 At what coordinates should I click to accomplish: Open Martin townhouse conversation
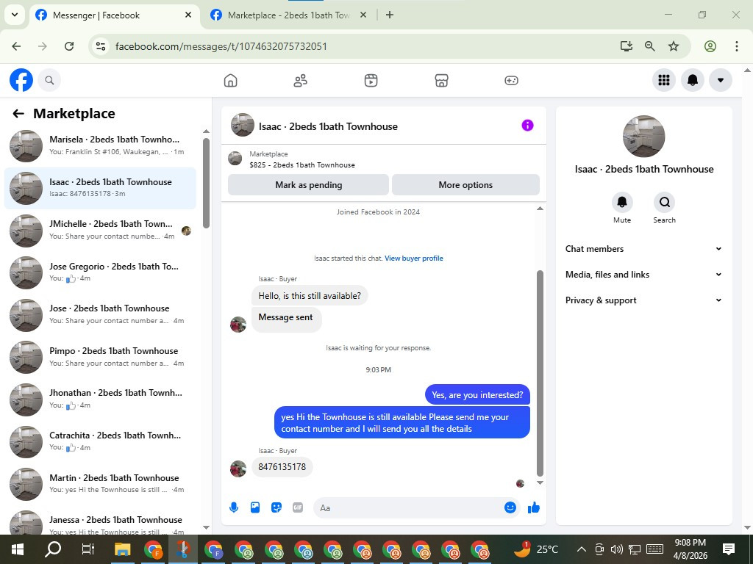(x=100, y=484)
